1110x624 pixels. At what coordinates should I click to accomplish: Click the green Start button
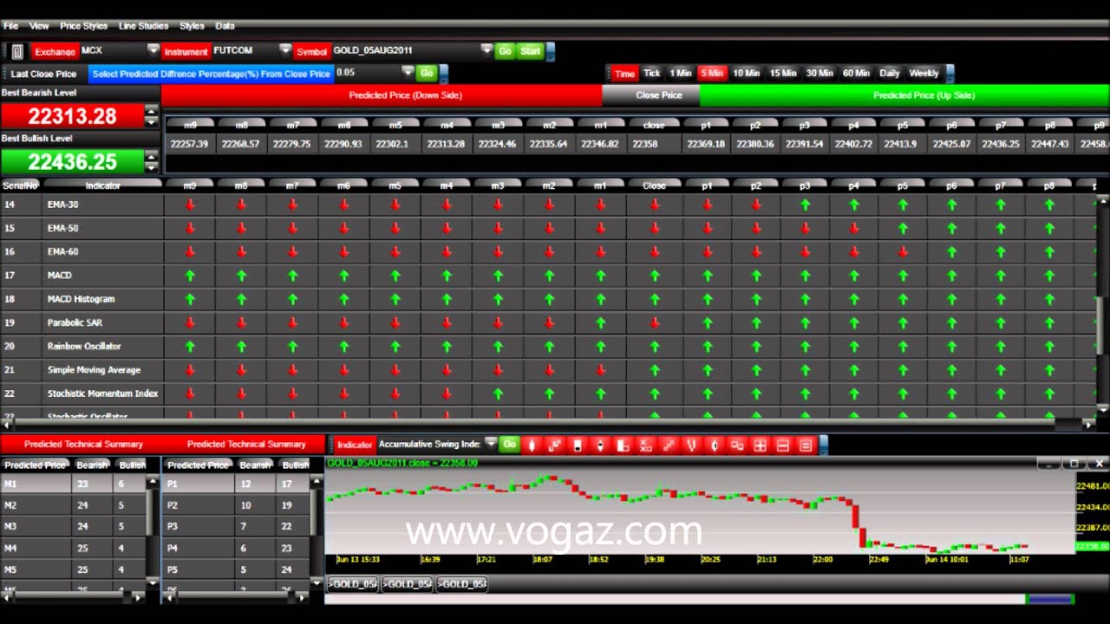pos(530,51)
